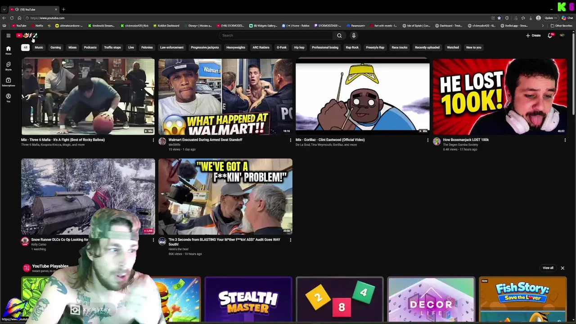Start voice search with the microphone
The width and height of the screenshot is (576, 324).
pos(354,36)
